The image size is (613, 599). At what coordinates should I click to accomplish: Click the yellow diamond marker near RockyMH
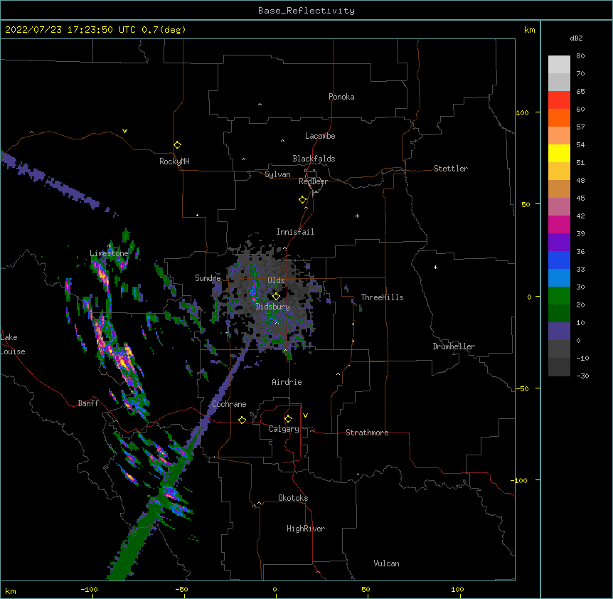coord(177,145)
